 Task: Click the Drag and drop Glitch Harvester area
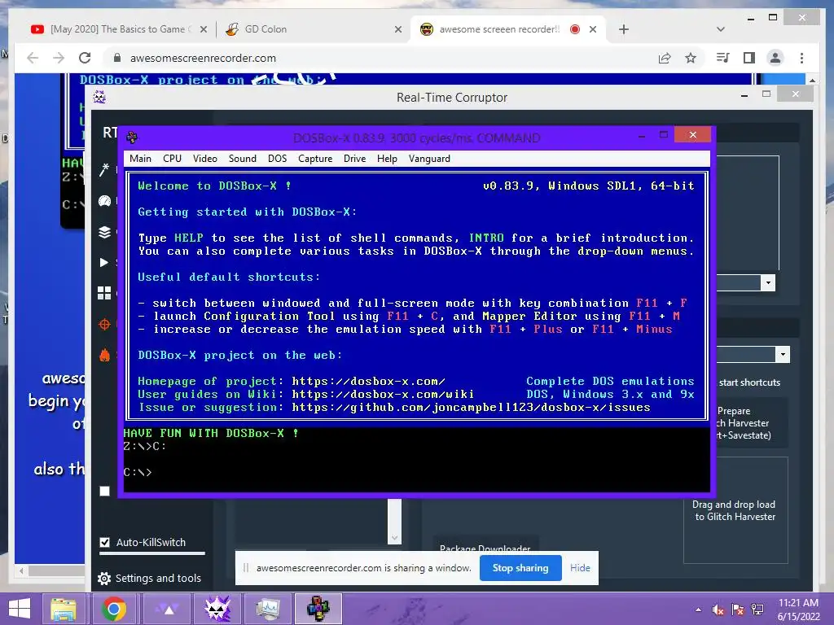(735, 510)
